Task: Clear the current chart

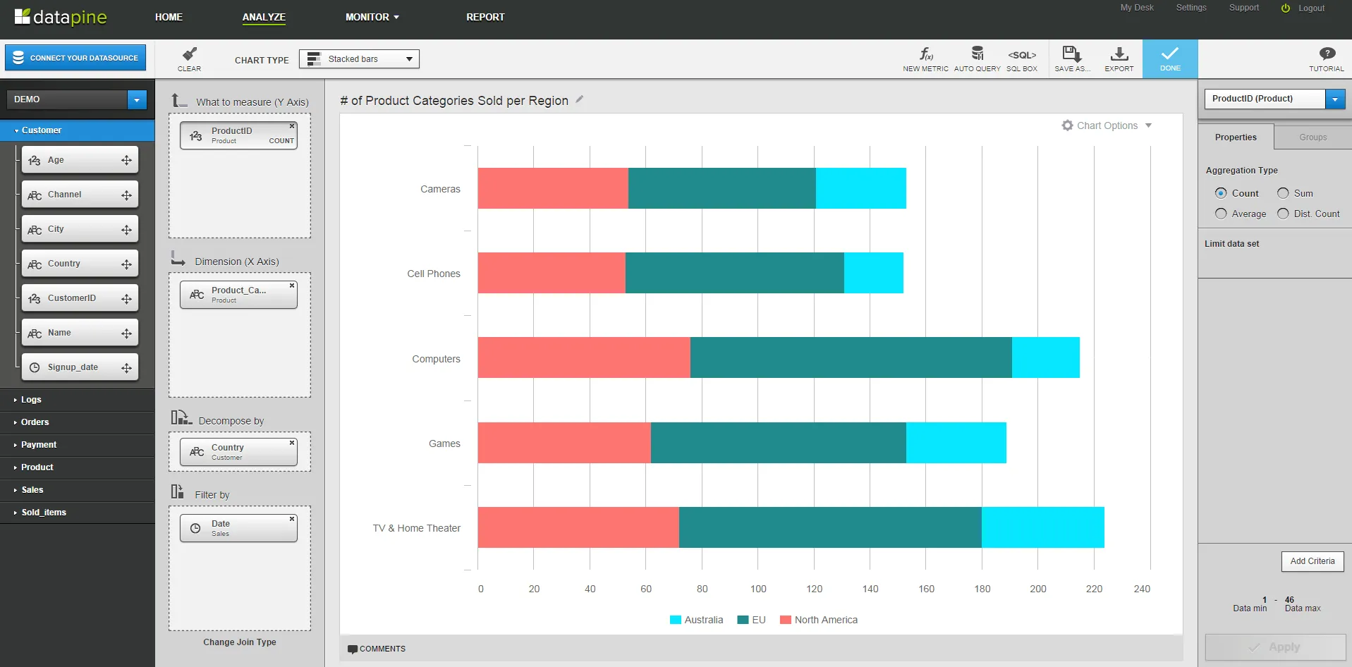Action: click(188, 59)
